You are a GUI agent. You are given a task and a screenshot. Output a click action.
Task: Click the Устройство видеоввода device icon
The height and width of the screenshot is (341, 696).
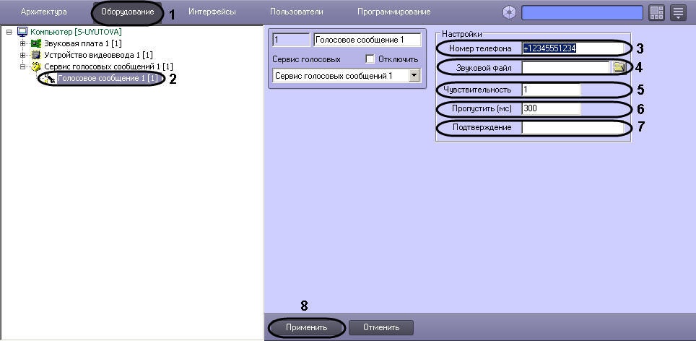[36, 55]
